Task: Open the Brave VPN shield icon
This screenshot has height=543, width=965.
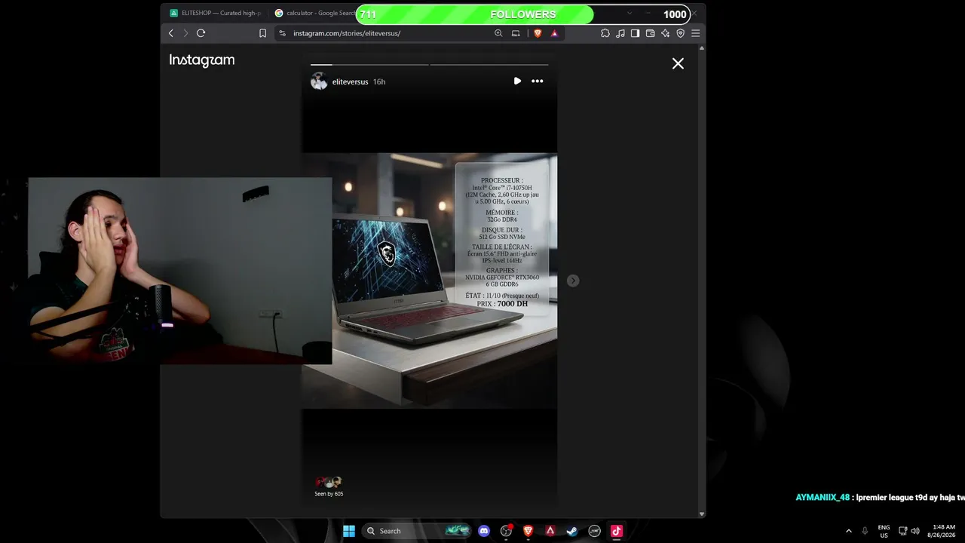Action: pyautogui.click(x=680, y=33)
